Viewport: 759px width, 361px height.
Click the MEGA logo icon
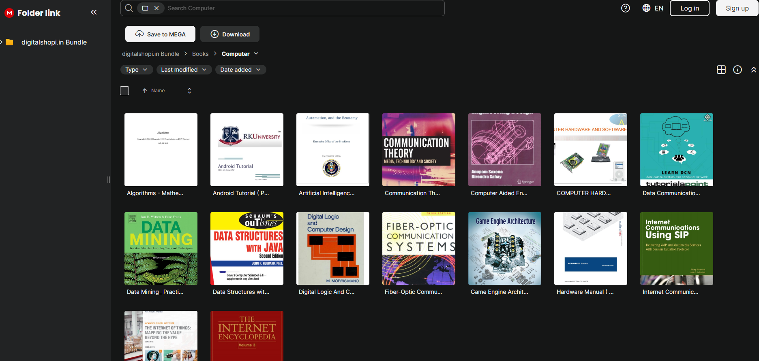[x=9, y=13]
